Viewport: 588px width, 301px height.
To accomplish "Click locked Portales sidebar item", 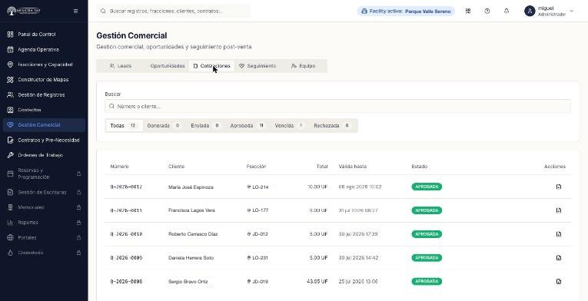I will click(x=44, y=237).
